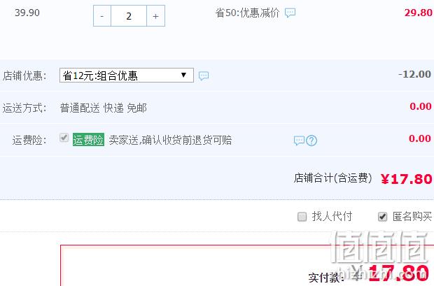Viewport: 434px width, 286px height.
Task: Click the chat bubble icon in 运费险 row
Action: coord(299,141)
